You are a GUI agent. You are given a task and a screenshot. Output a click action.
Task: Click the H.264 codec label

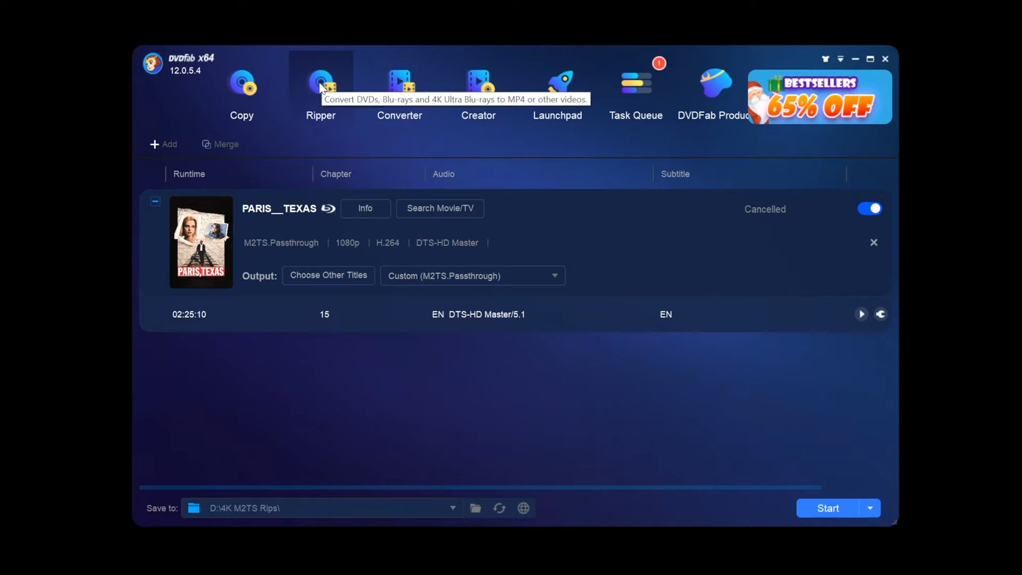[388, 243]
